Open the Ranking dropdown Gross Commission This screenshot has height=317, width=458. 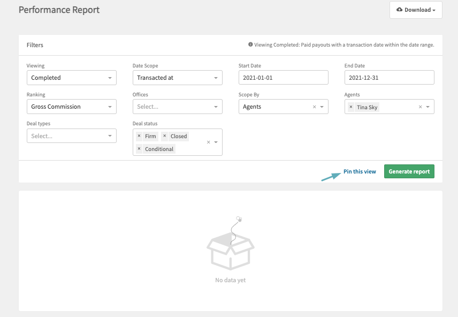[x=72, y=107]
